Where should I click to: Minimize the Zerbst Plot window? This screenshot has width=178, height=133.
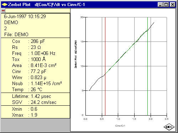click(x=160, y=5)
